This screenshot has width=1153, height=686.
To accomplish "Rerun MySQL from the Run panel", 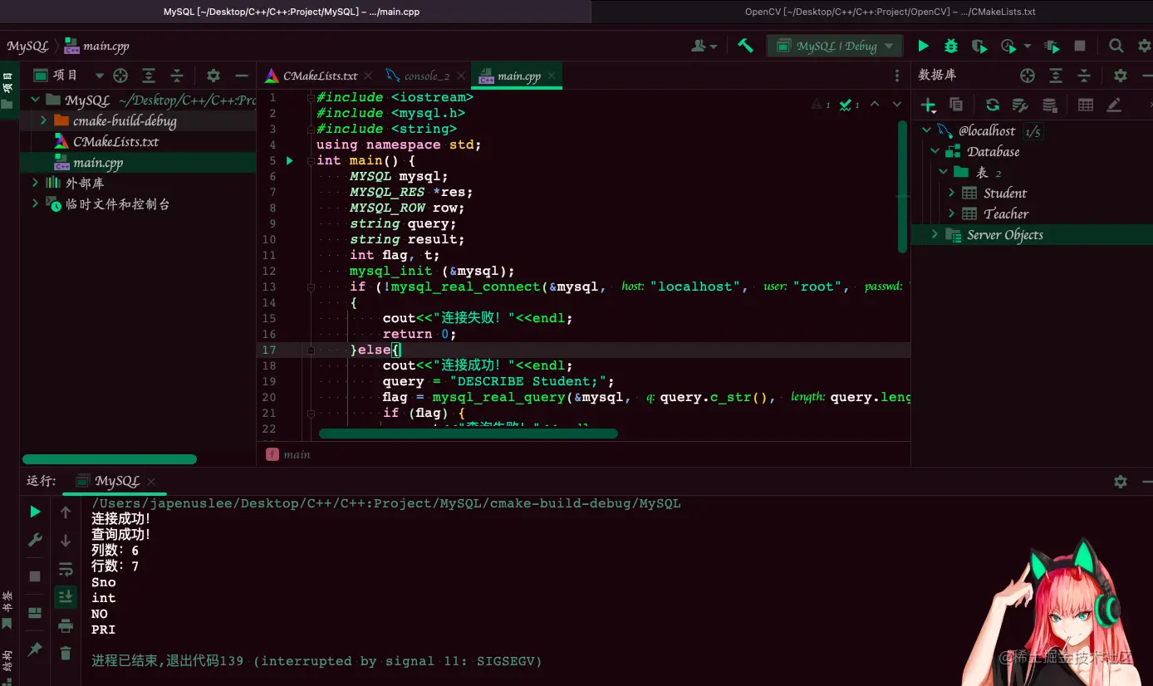I will click(35, 512).
